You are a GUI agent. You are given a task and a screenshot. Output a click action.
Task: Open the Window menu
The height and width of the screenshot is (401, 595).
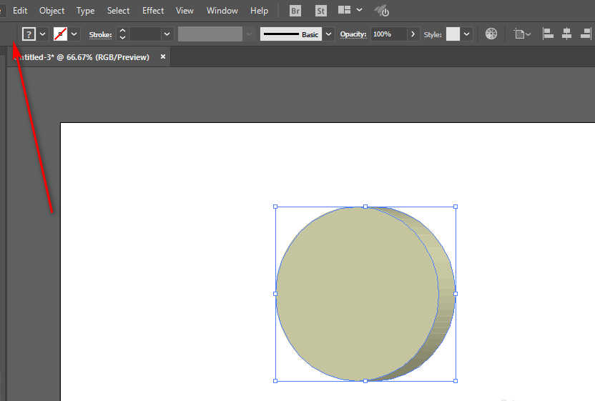click(222, 11)
